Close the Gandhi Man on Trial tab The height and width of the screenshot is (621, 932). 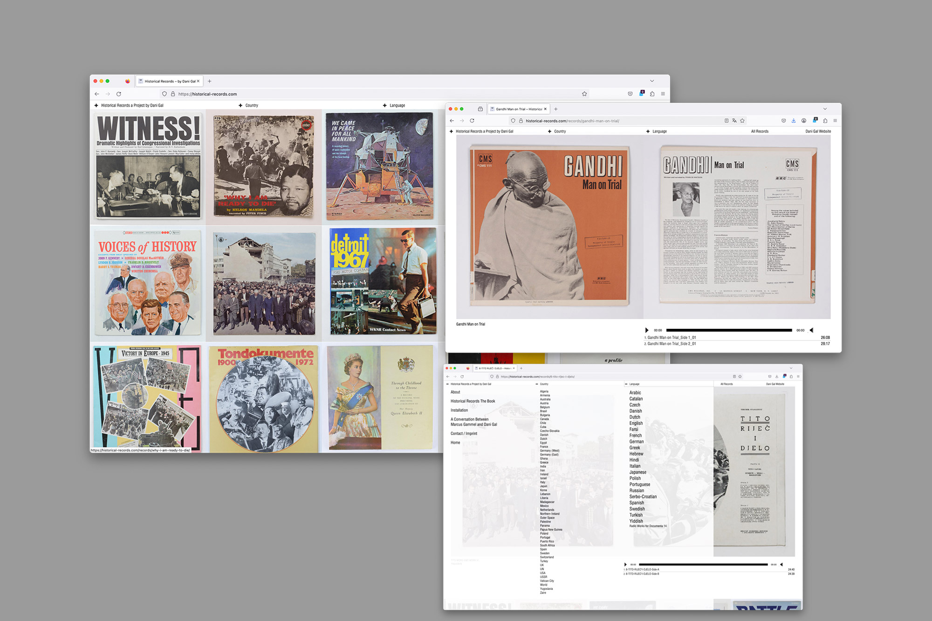pos(545,109)
